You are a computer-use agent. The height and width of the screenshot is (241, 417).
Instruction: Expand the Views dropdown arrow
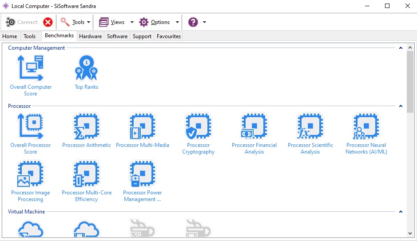point(132,22)
